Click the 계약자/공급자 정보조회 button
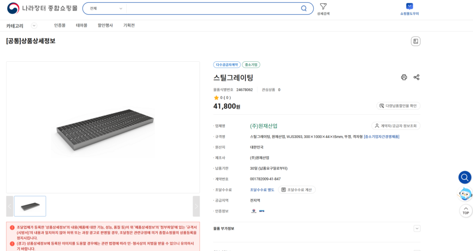The width and height of the screenshot is (473, 251). coord(396,125)
